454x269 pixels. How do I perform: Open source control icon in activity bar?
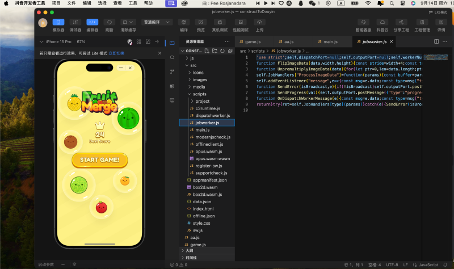tap(173, 72)
